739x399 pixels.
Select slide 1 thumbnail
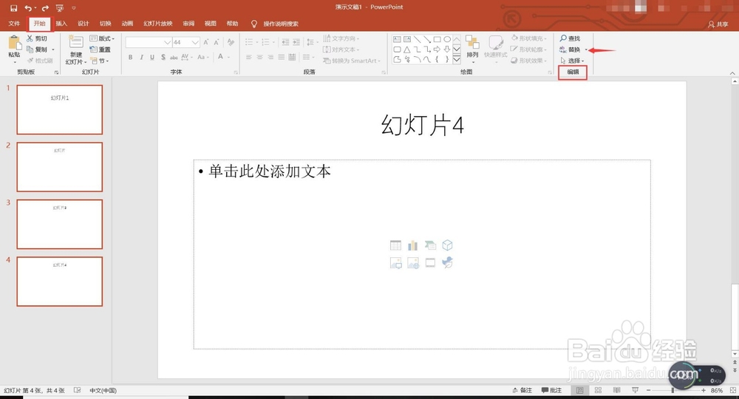pos(60,110)
